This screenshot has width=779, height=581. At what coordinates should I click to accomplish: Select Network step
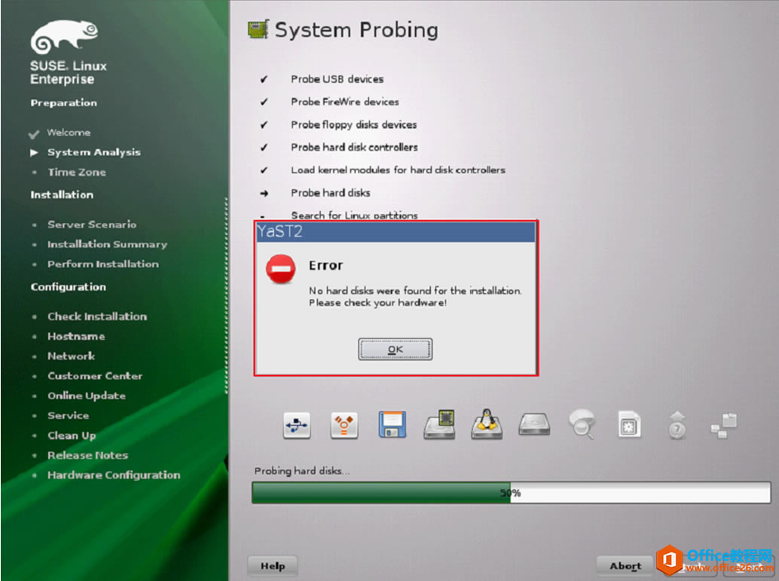[x=71, y=356]
